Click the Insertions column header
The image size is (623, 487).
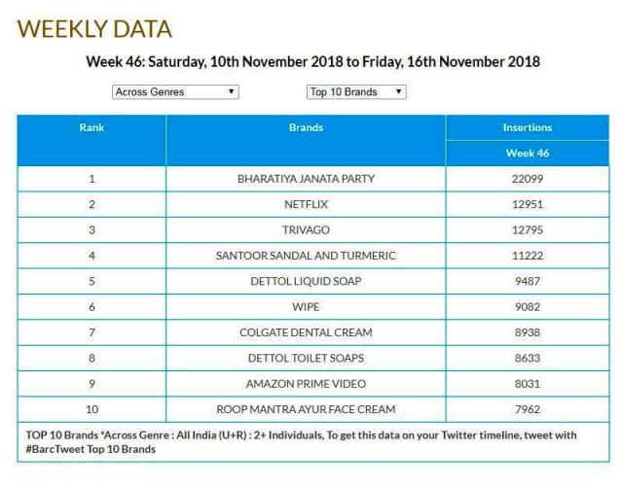(527, 127)
